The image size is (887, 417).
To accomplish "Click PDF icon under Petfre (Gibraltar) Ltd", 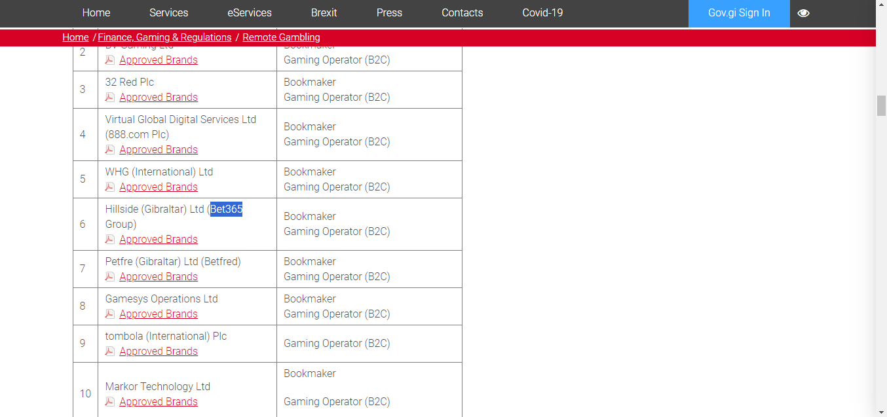I will [110, 276].
